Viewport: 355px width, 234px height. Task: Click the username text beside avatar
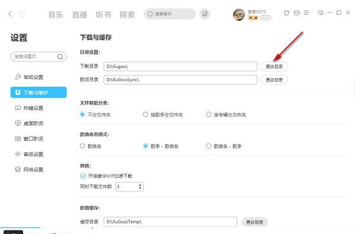coord(257,12)
